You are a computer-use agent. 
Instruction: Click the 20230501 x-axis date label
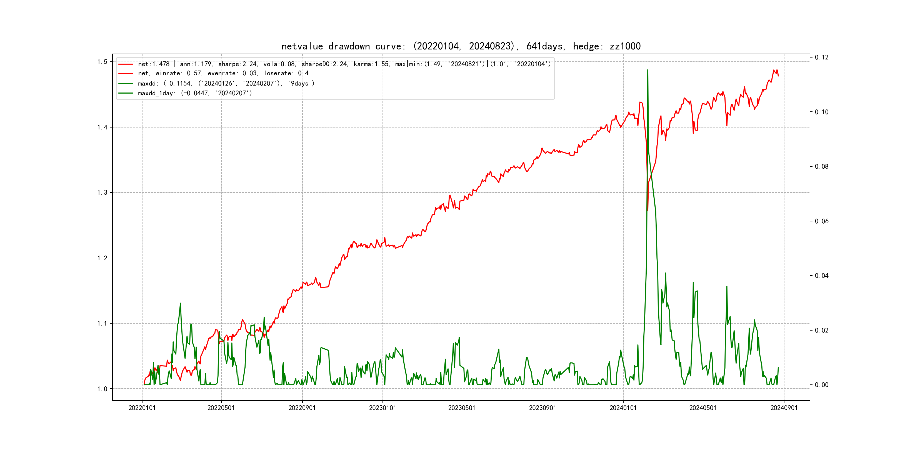pos(462,408)
